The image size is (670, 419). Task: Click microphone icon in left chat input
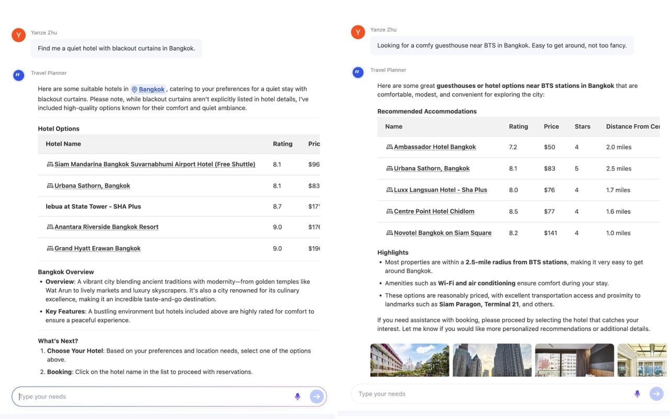[297, 396]
